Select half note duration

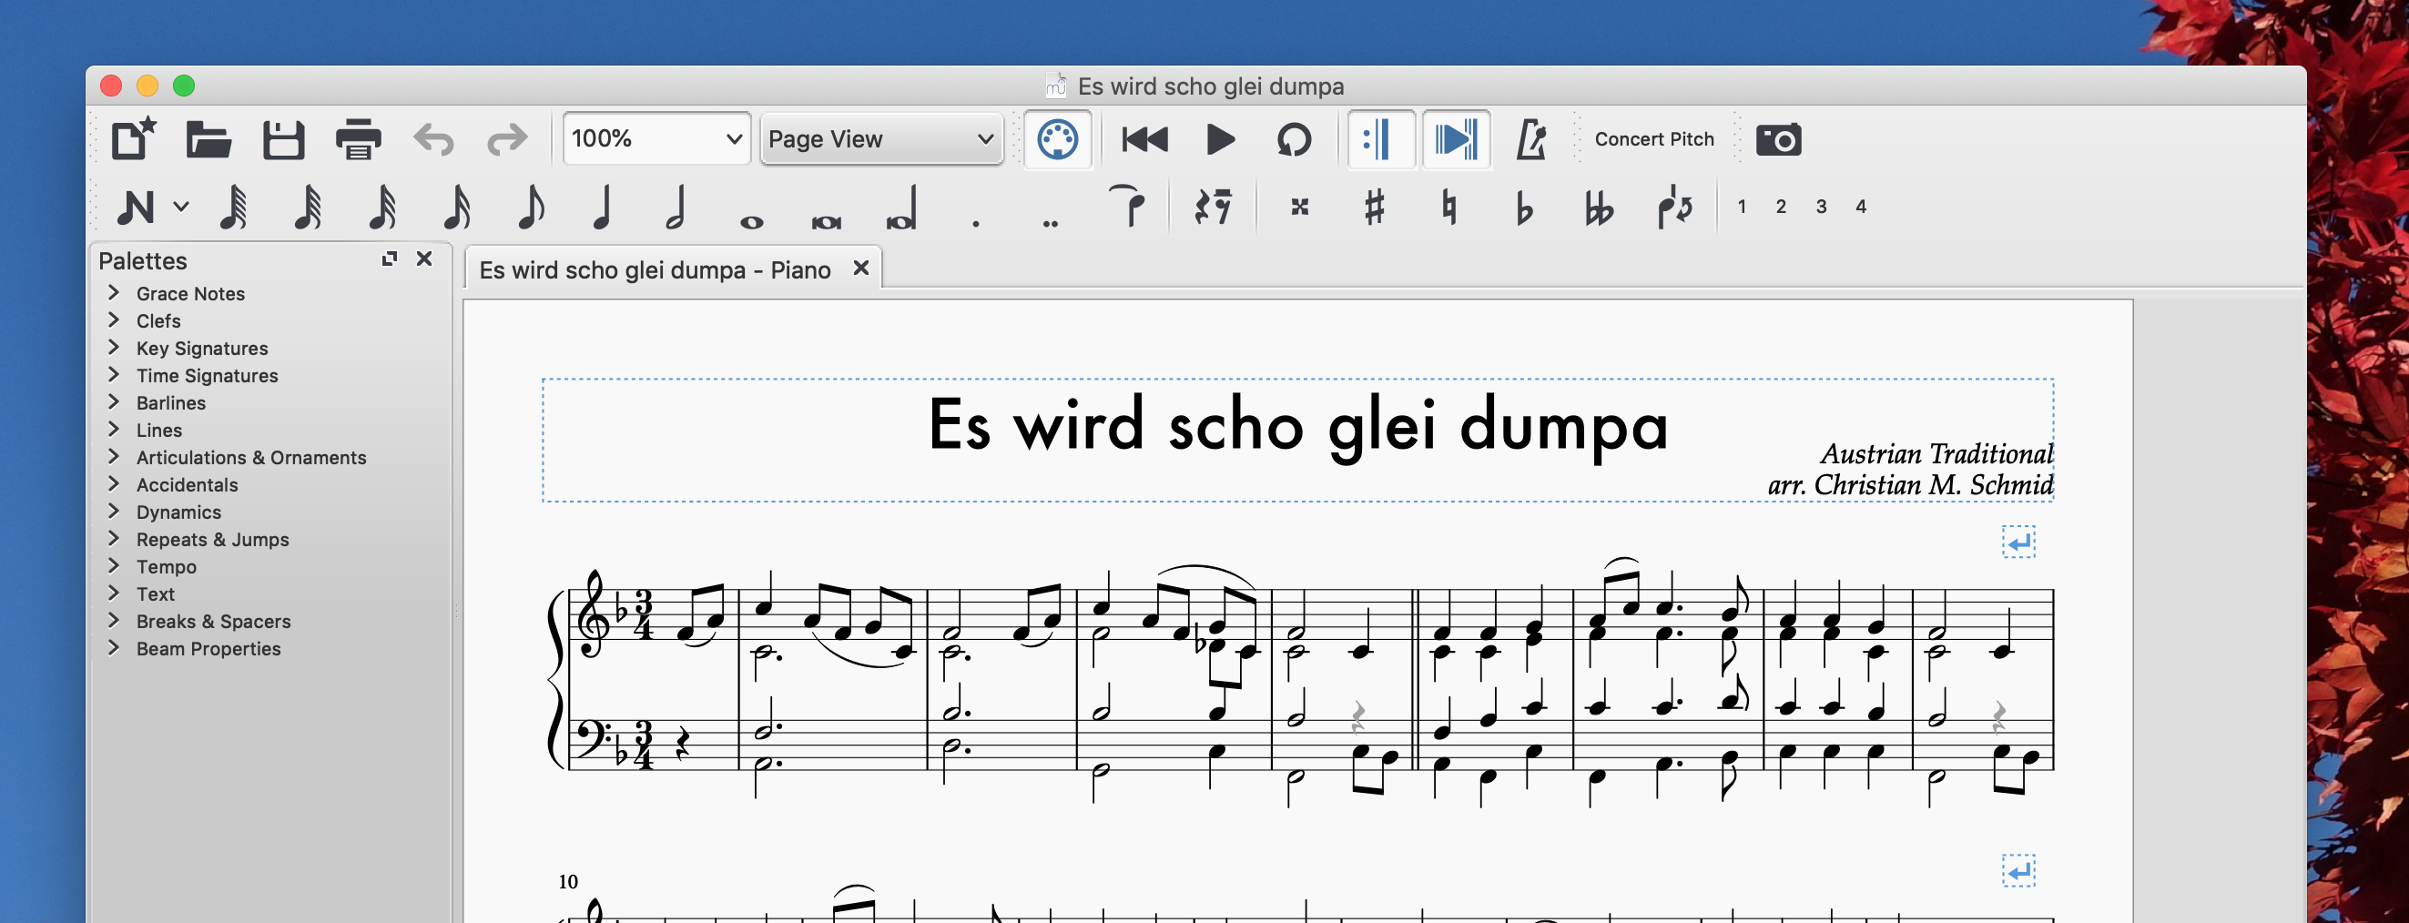pyautogui.click(x=676, y=207)
